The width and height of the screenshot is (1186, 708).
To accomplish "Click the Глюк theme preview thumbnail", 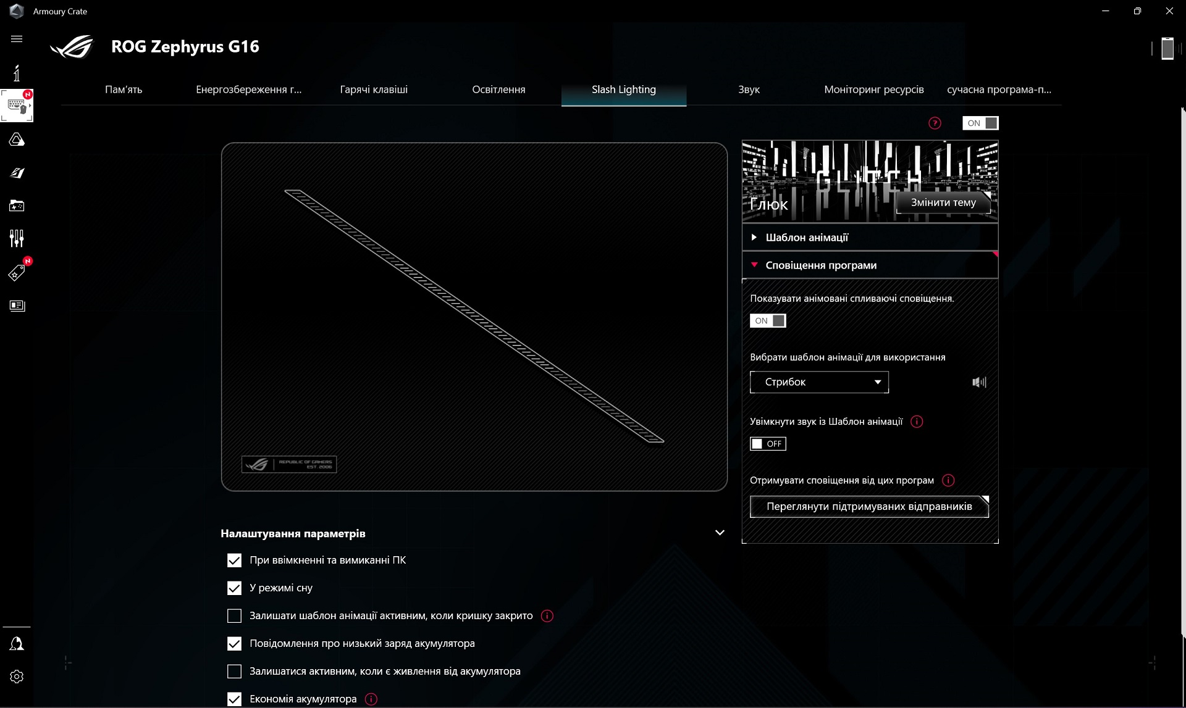I will coord(870,181).
